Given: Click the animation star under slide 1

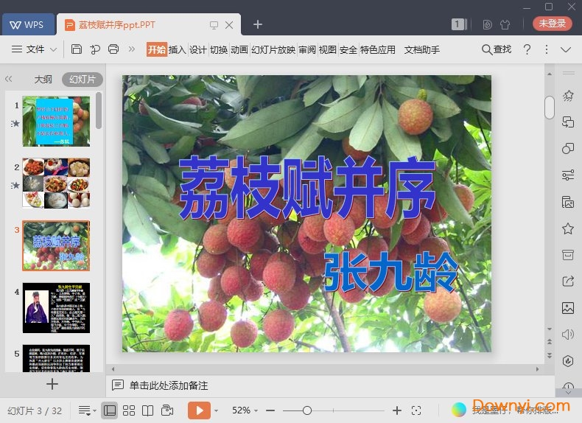Looking at the screenshot, I should [x=15, y=123].
